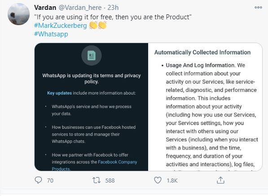Click the display name Vardan
This screenshot has width=268, height=196.
[45, 8]
